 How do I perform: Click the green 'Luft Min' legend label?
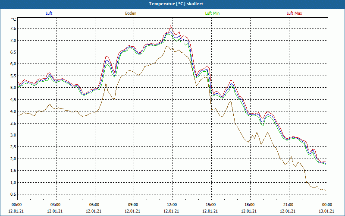point(212,13)
